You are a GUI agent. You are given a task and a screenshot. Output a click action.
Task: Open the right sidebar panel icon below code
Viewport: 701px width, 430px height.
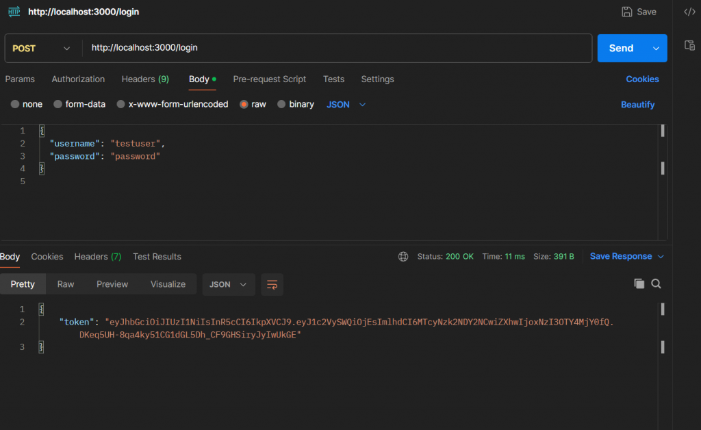[x=690, y=45]
